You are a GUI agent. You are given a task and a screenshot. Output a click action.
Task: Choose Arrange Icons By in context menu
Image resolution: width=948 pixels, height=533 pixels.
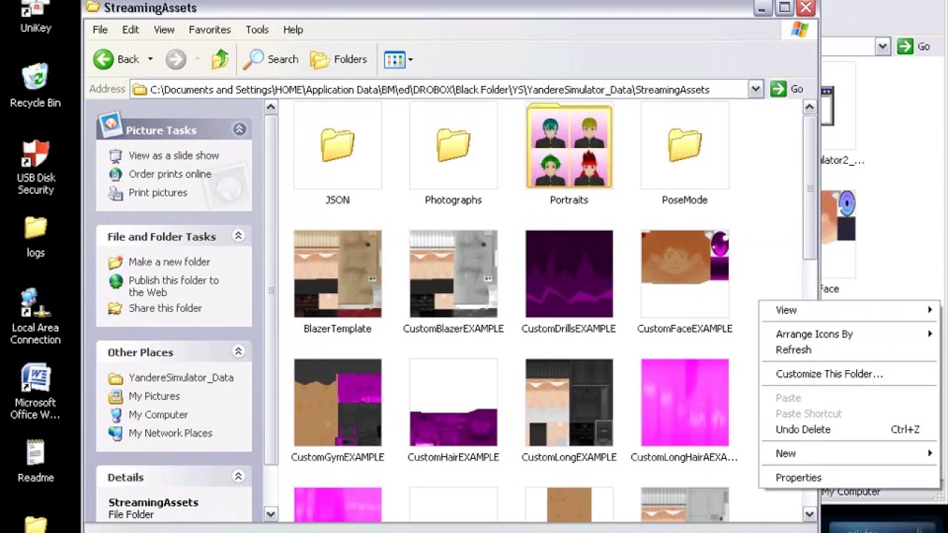pos(849,334)
